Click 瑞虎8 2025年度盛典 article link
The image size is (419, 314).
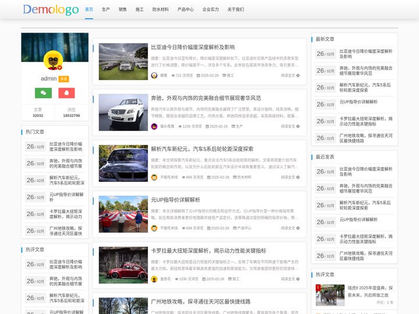pos(370,291)
